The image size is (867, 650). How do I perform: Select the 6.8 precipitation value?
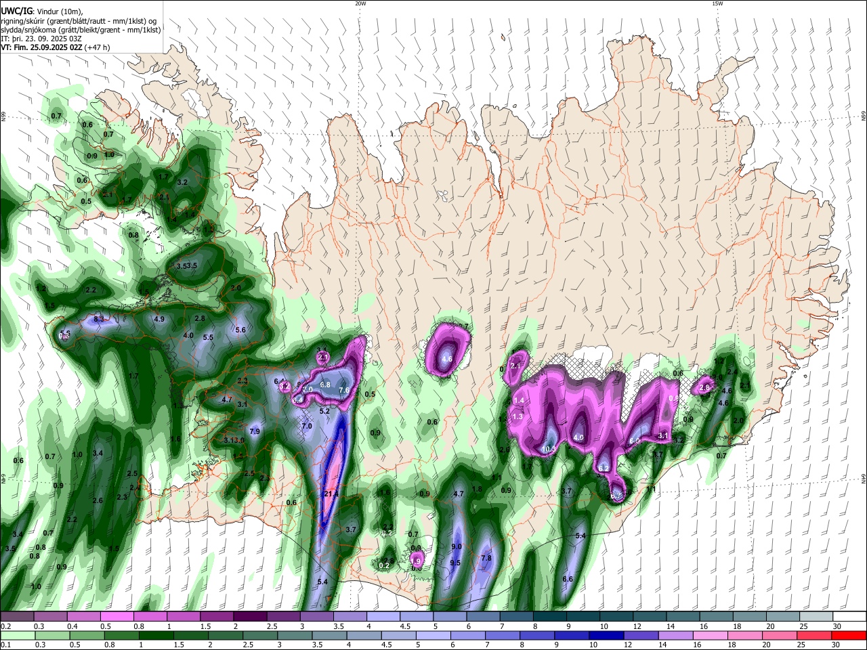[x=325, y=385]
